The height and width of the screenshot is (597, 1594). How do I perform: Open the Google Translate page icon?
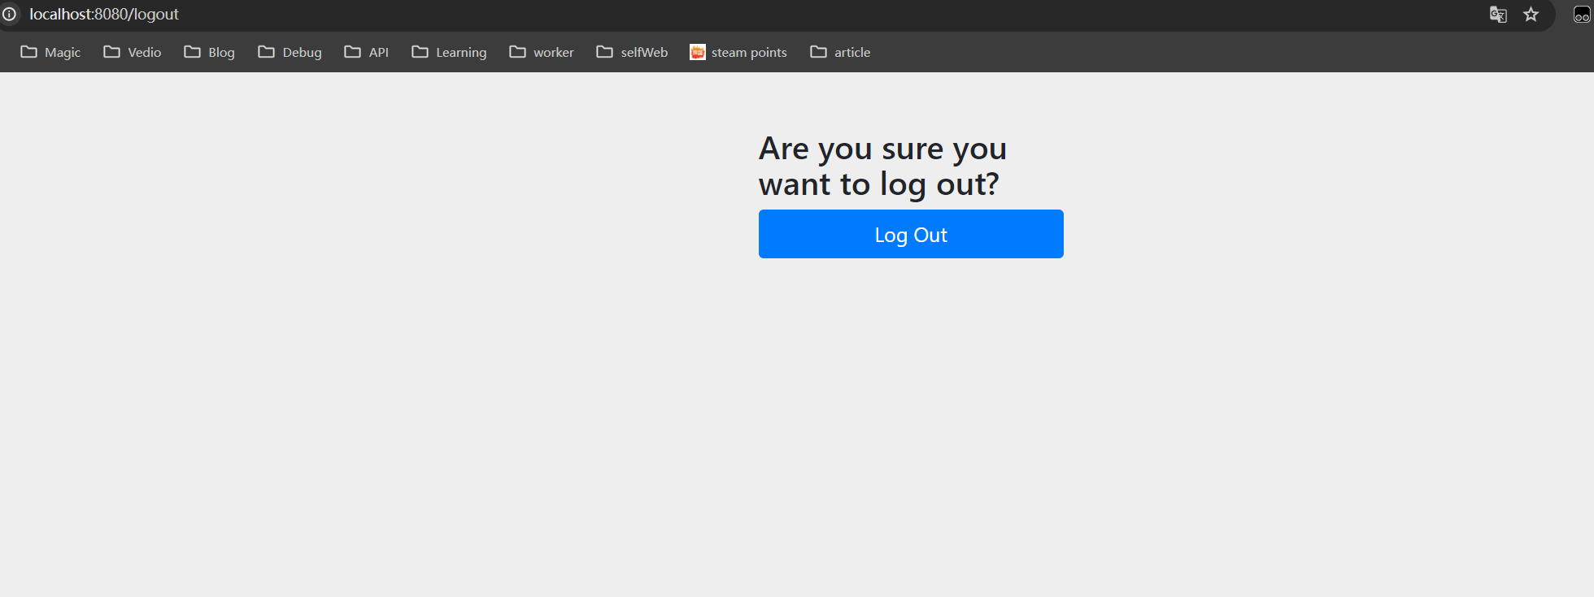tap(1497, 15)
